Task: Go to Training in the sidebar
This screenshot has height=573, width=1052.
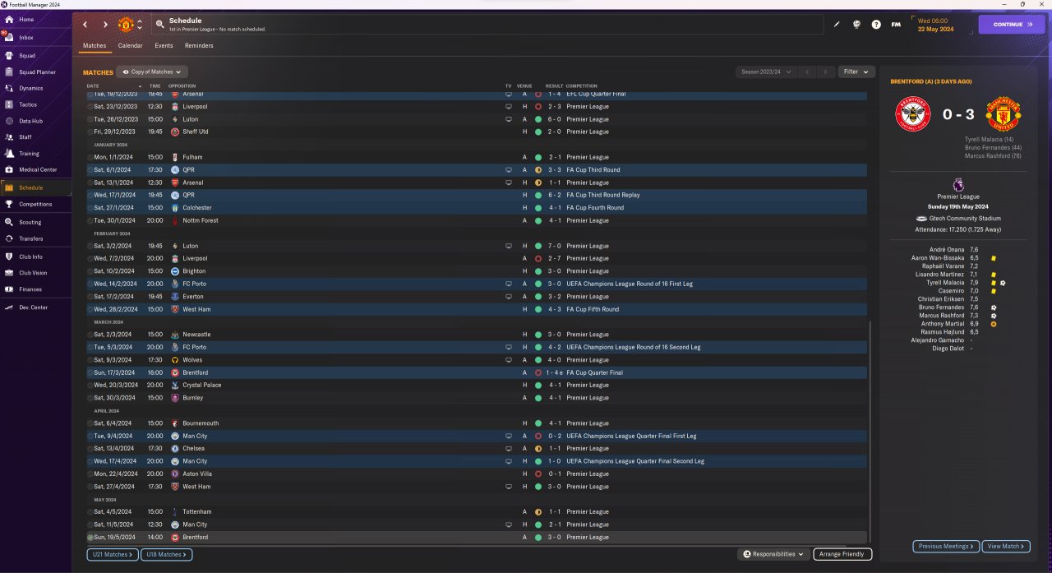Action: (29, 154)
